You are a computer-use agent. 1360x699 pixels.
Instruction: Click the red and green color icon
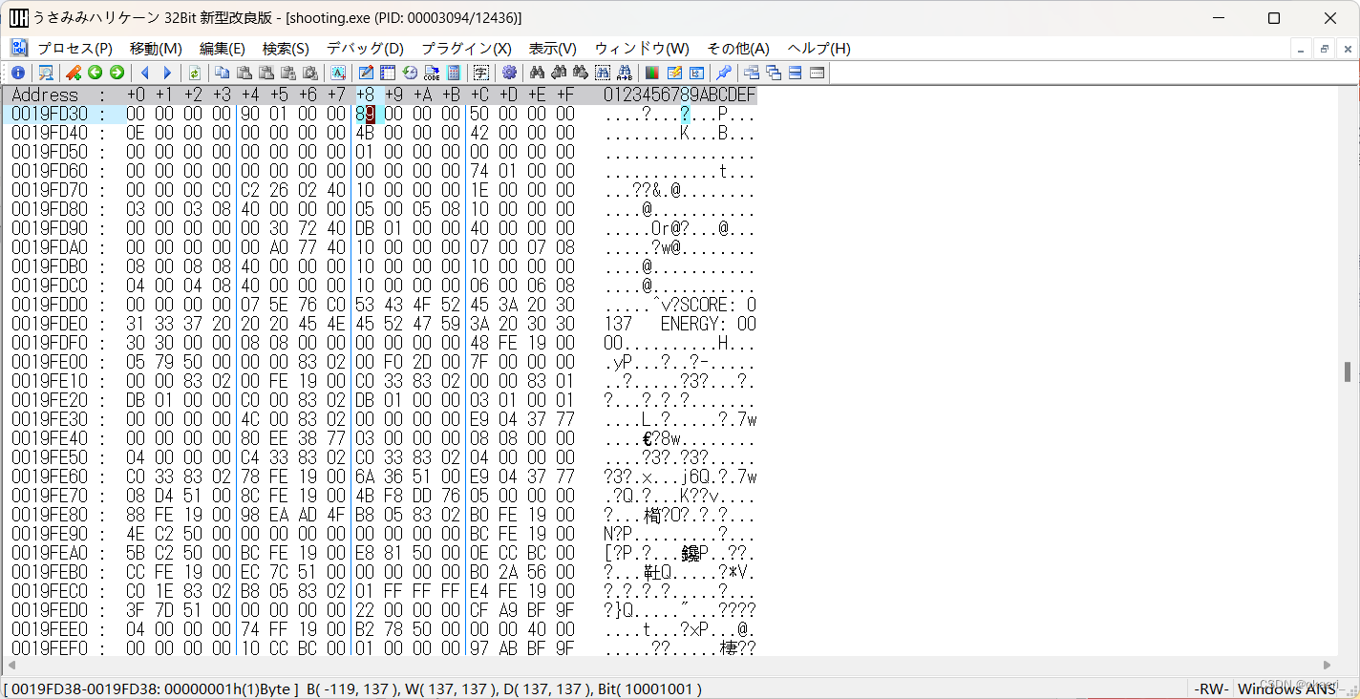652,73
